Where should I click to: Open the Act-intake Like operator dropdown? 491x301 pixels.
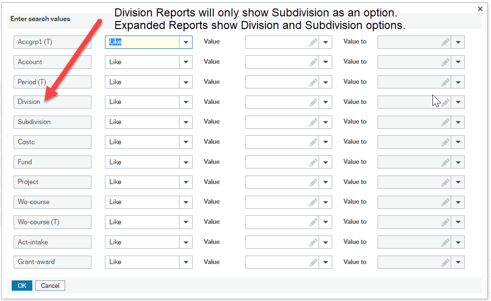coord(186,242)
